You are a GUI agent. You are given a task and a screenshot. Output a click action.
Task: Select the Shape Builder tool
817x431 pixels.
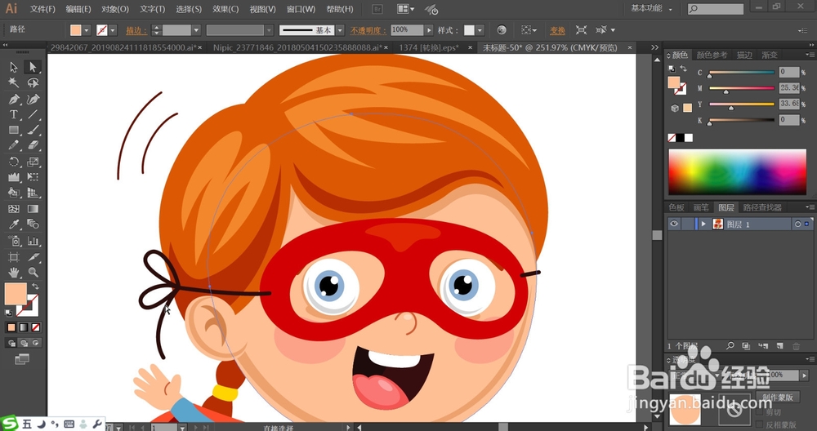point(14,193)
